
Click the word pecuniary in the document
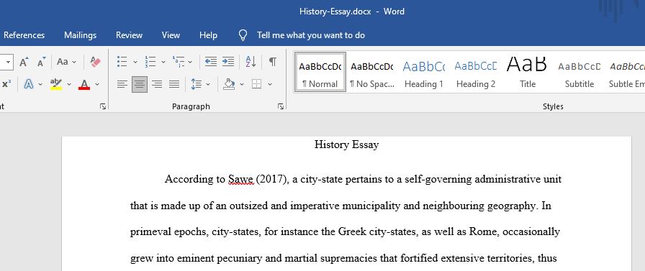[240, 258]
